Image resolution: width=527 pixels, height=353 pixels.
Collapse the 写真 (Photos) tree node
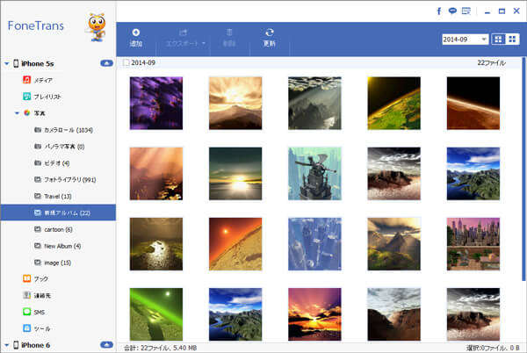pyautogui.click(x=17, y=113)
